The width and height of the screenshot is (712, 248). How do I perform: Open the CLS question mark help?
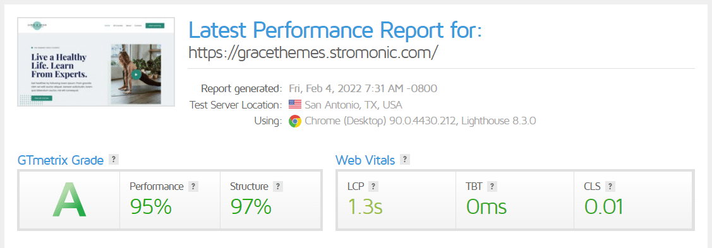coord(610,186)
